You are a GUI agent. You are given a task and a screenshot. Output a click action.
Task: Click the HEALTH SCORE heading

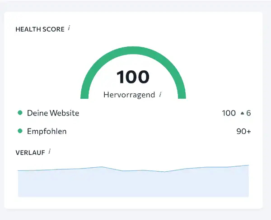(x=40, y=29)
